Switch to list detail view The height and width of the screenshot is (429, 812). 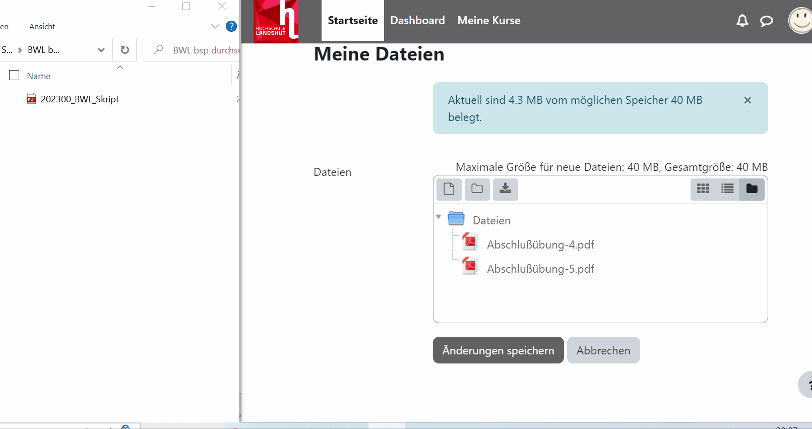click(727, 189)
